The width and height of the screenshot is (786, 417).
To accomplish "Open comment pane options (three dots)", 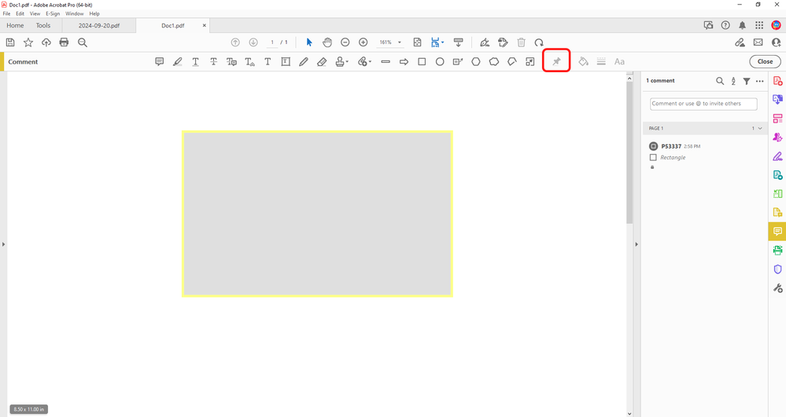I will point(760,81).
